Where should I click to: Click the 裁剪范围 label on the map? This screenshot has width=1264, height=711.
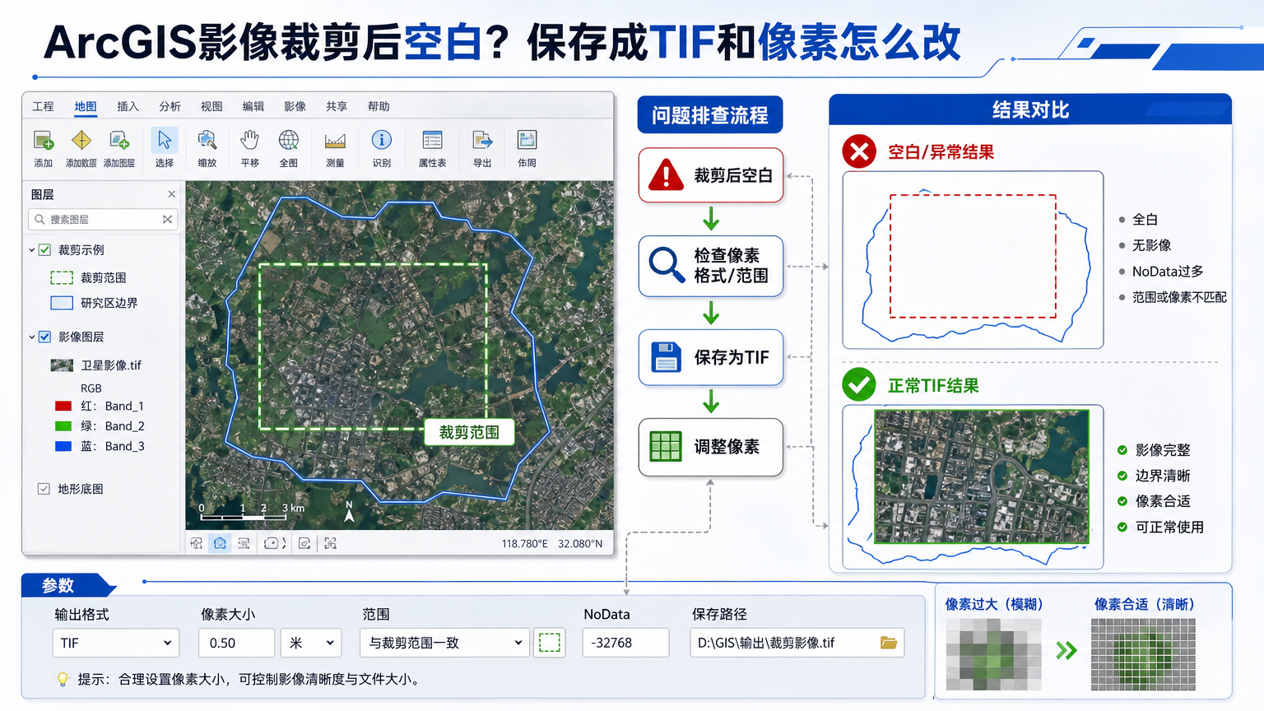point(469,432)
